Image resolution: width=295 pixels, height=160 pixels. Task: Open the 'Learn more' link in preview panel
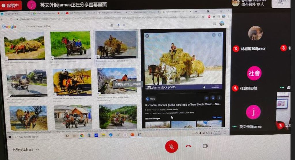189,113
